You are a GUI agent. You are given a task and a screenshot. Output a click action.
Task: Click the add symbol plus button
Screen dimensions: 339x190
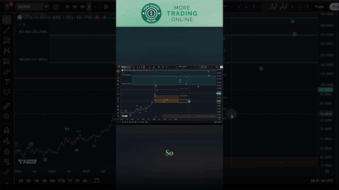(56, 6)
